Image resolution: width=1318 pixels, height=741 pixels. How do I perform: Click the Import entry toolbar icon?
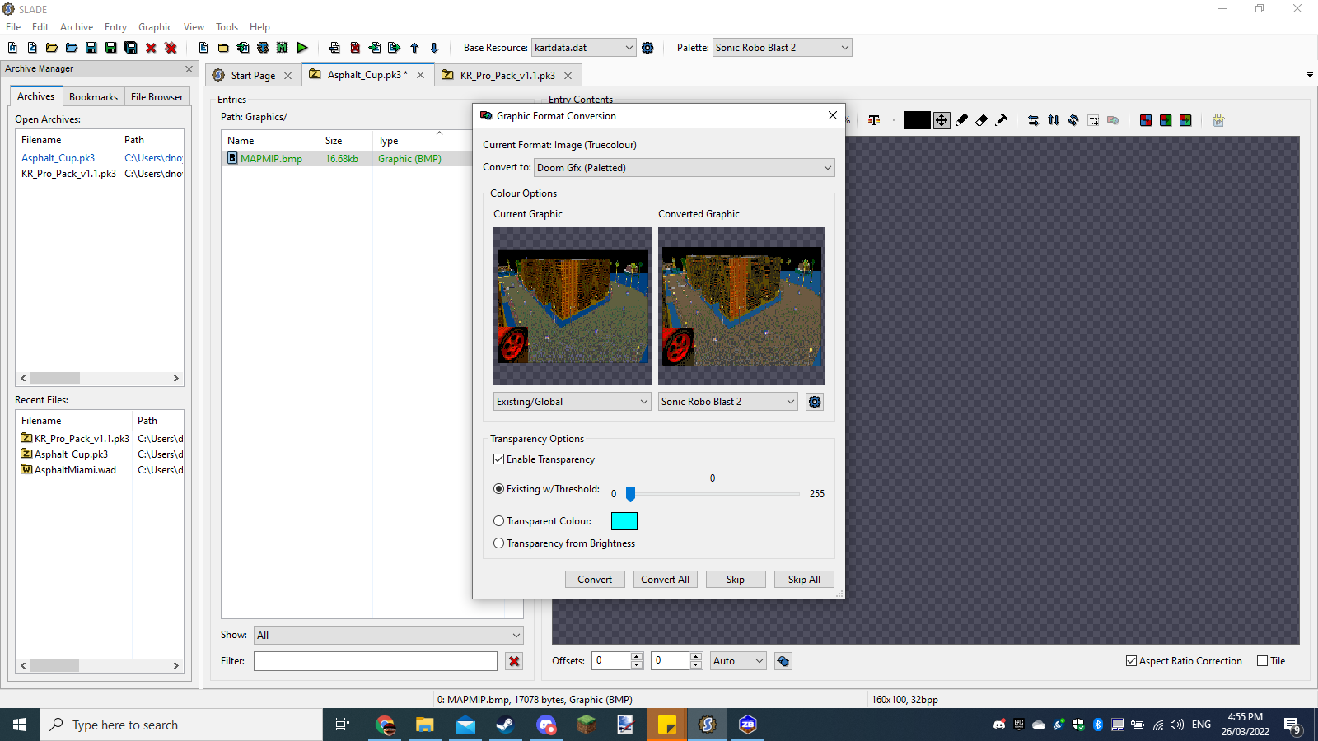375,48
